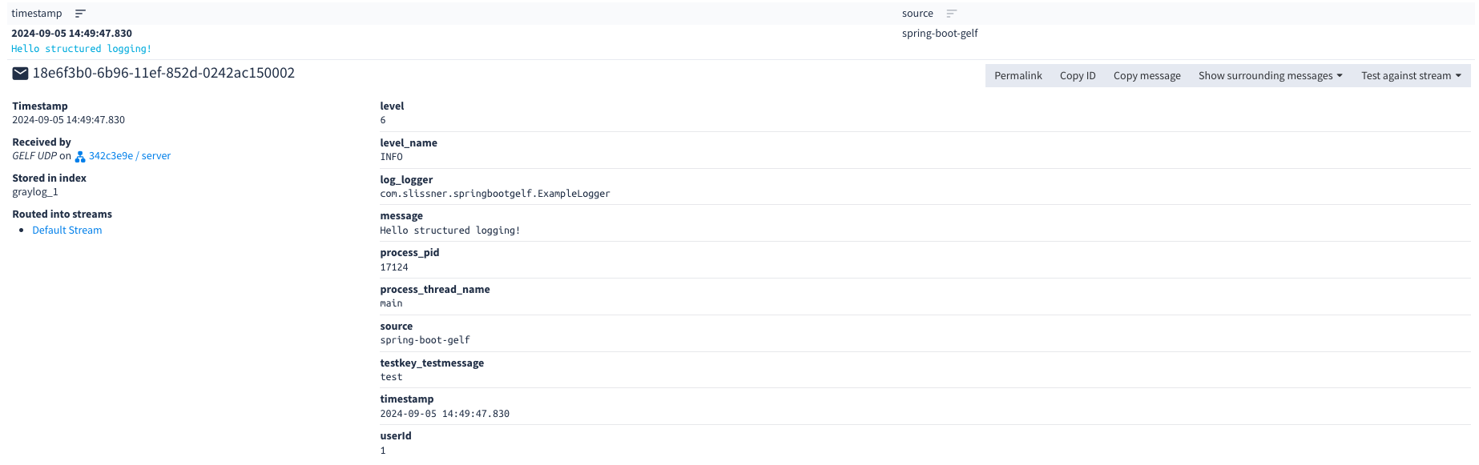Click the Copy message button
1479x465 pixels.
coord(1147,75)
